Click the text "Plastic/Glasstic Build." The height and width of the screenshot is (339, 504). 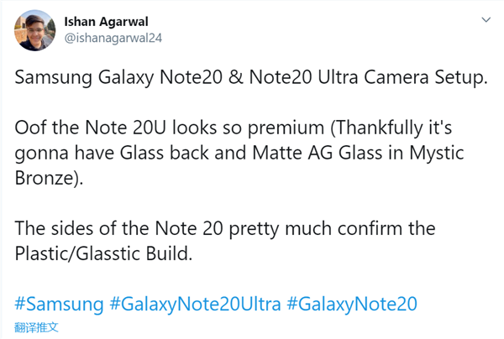(103, 252)
